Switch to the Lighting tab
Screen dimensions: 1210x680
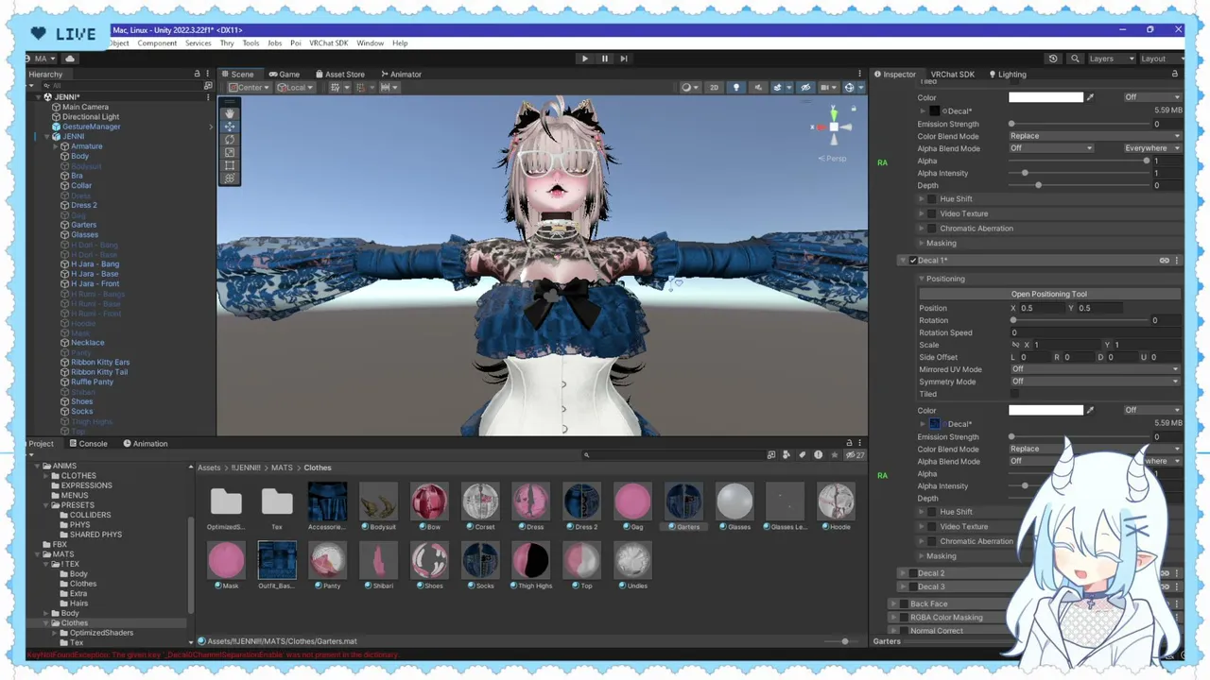pos(1007,75)
